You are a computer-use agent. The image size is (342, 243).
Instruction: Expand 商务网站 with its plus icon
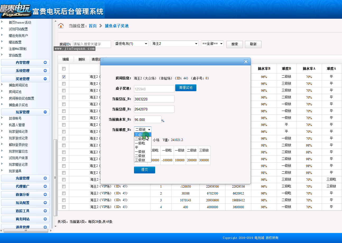coord(45,219)
